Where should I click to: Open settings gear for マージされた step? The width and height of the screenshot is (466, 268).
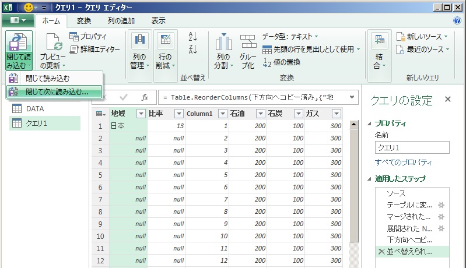pos(442,217)
